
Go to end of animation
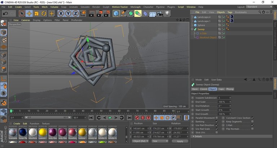coord(129,118)
